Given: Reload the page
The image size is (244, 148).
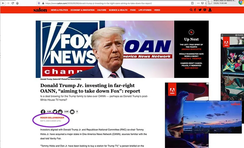Looking at the screenshot, I should 13,3.
